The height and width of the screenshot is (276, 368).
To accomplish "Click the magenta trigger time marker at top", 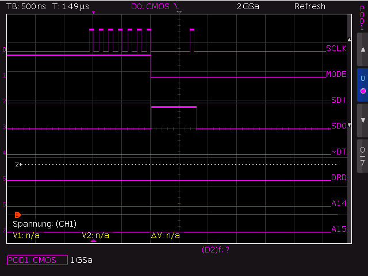I will click(x=93, y=13).
